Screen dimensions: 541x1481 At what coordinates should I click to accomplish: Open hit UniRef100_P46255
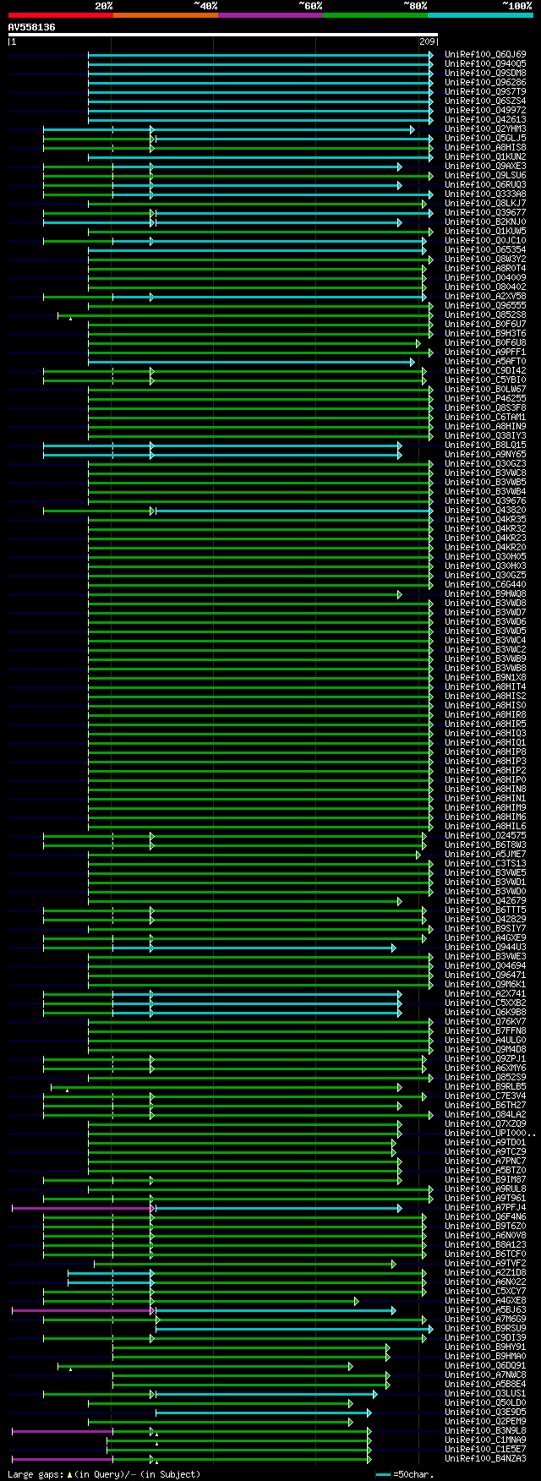(485, 398)
